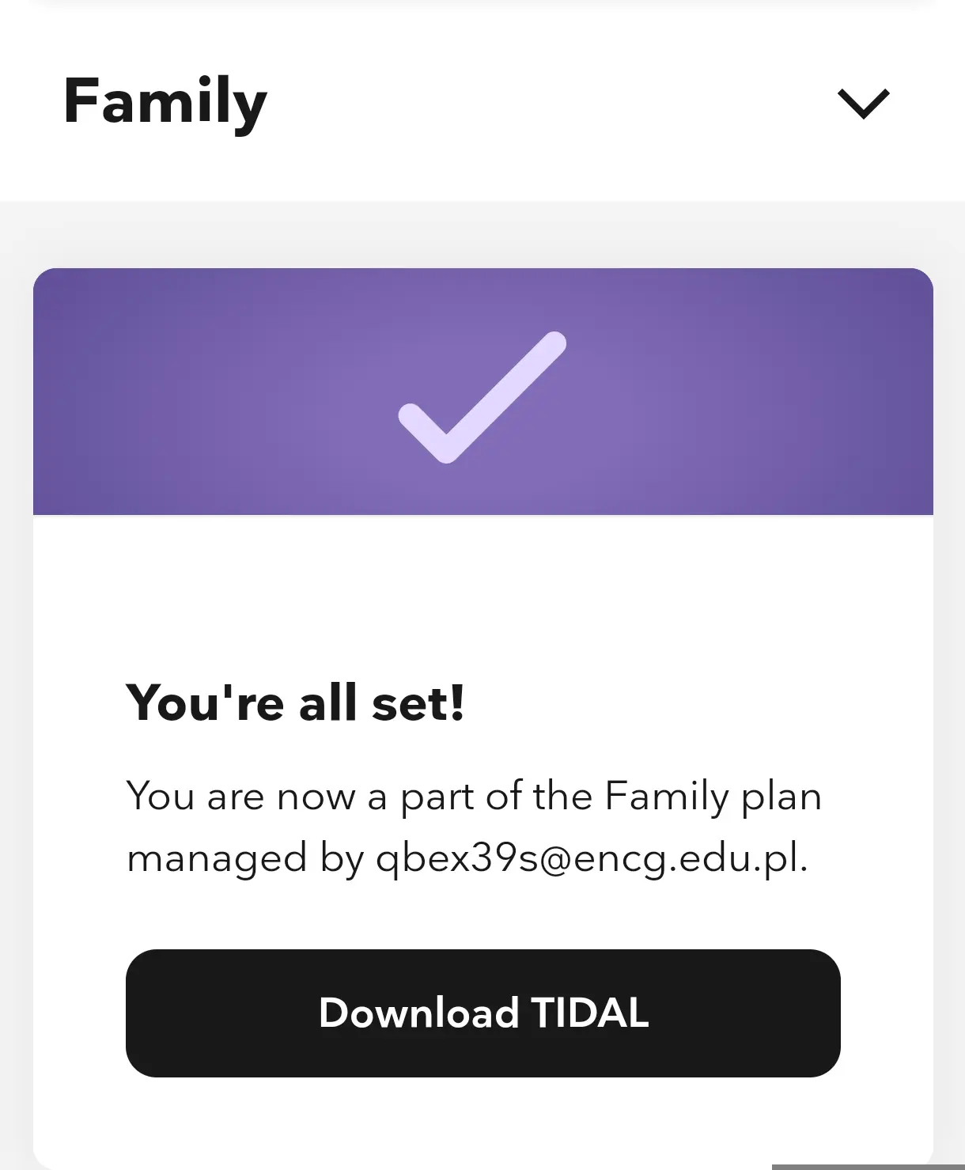
Task: Click the qbex39s@encg.edu.pl email address
Action: (x=590, y=859)
